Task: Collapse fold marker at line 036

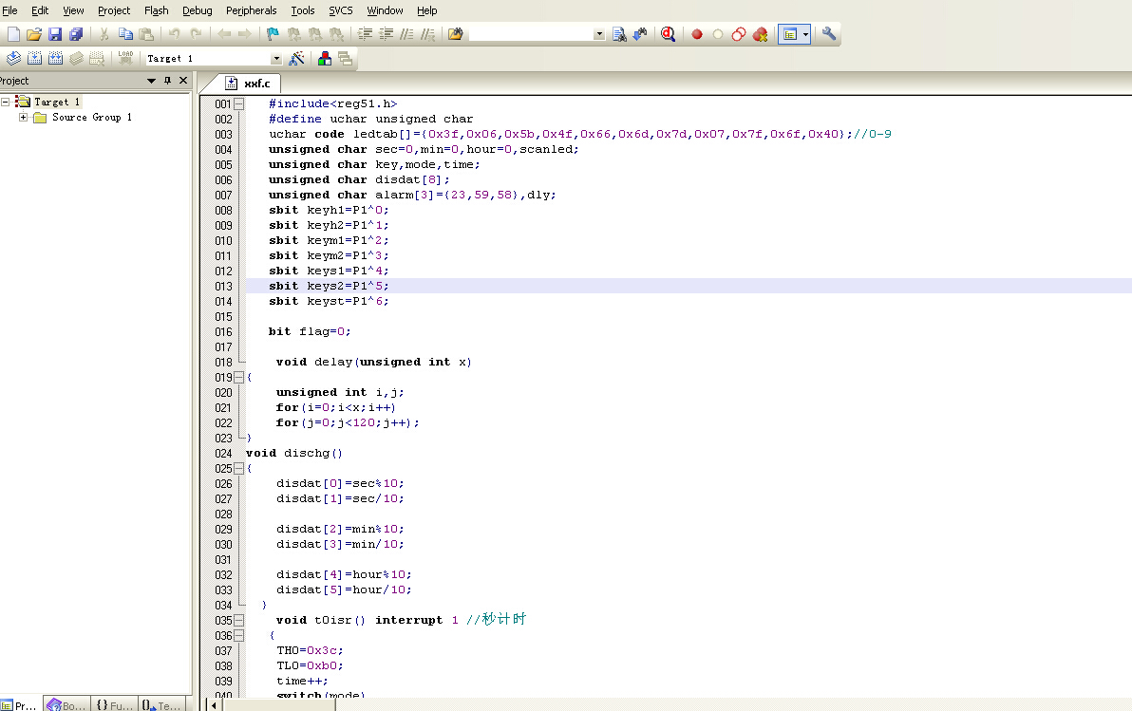Action: [x=239, y=636]
